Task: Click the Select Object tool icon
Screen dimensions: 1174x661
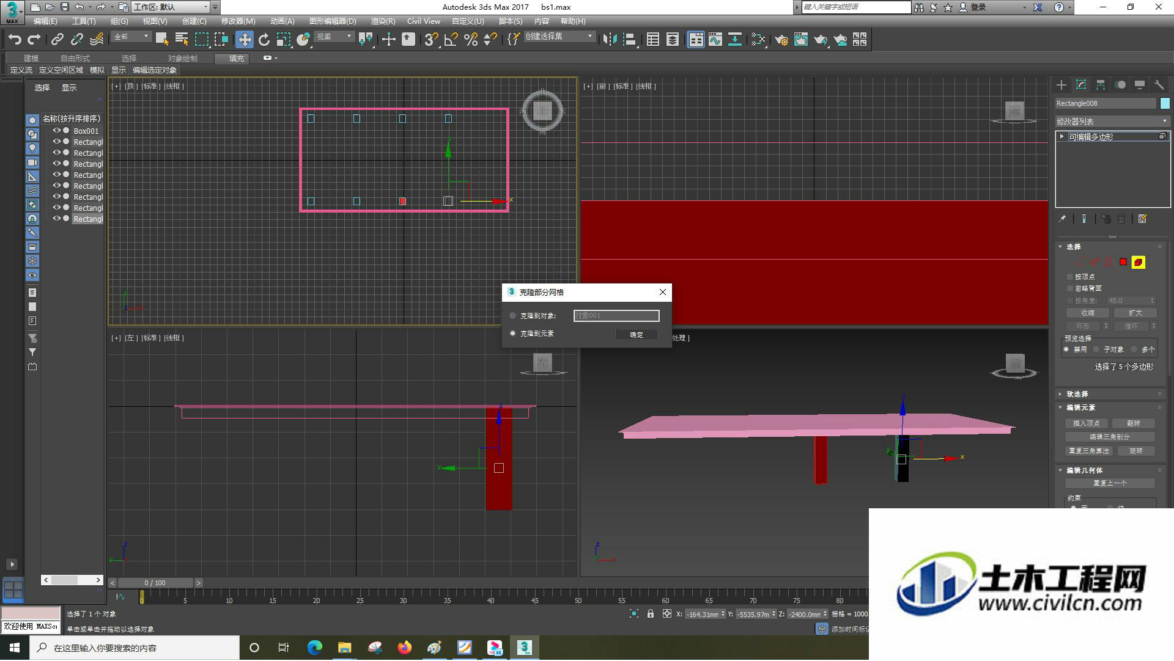Action: tap(162, 40)
